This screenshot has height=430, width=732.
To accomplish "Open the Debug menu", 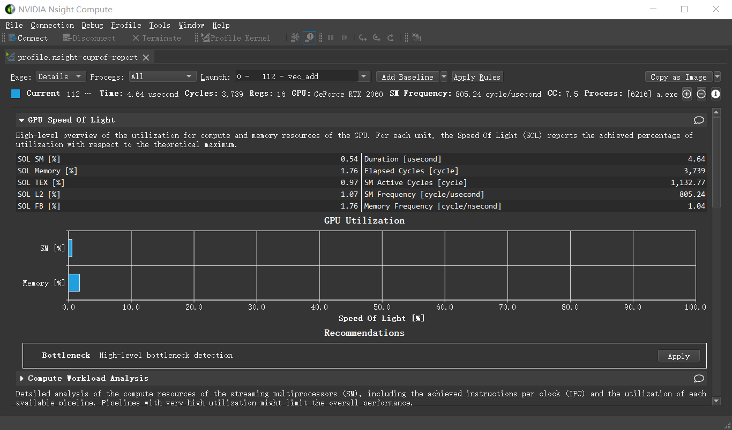I will tap(92, 25).
